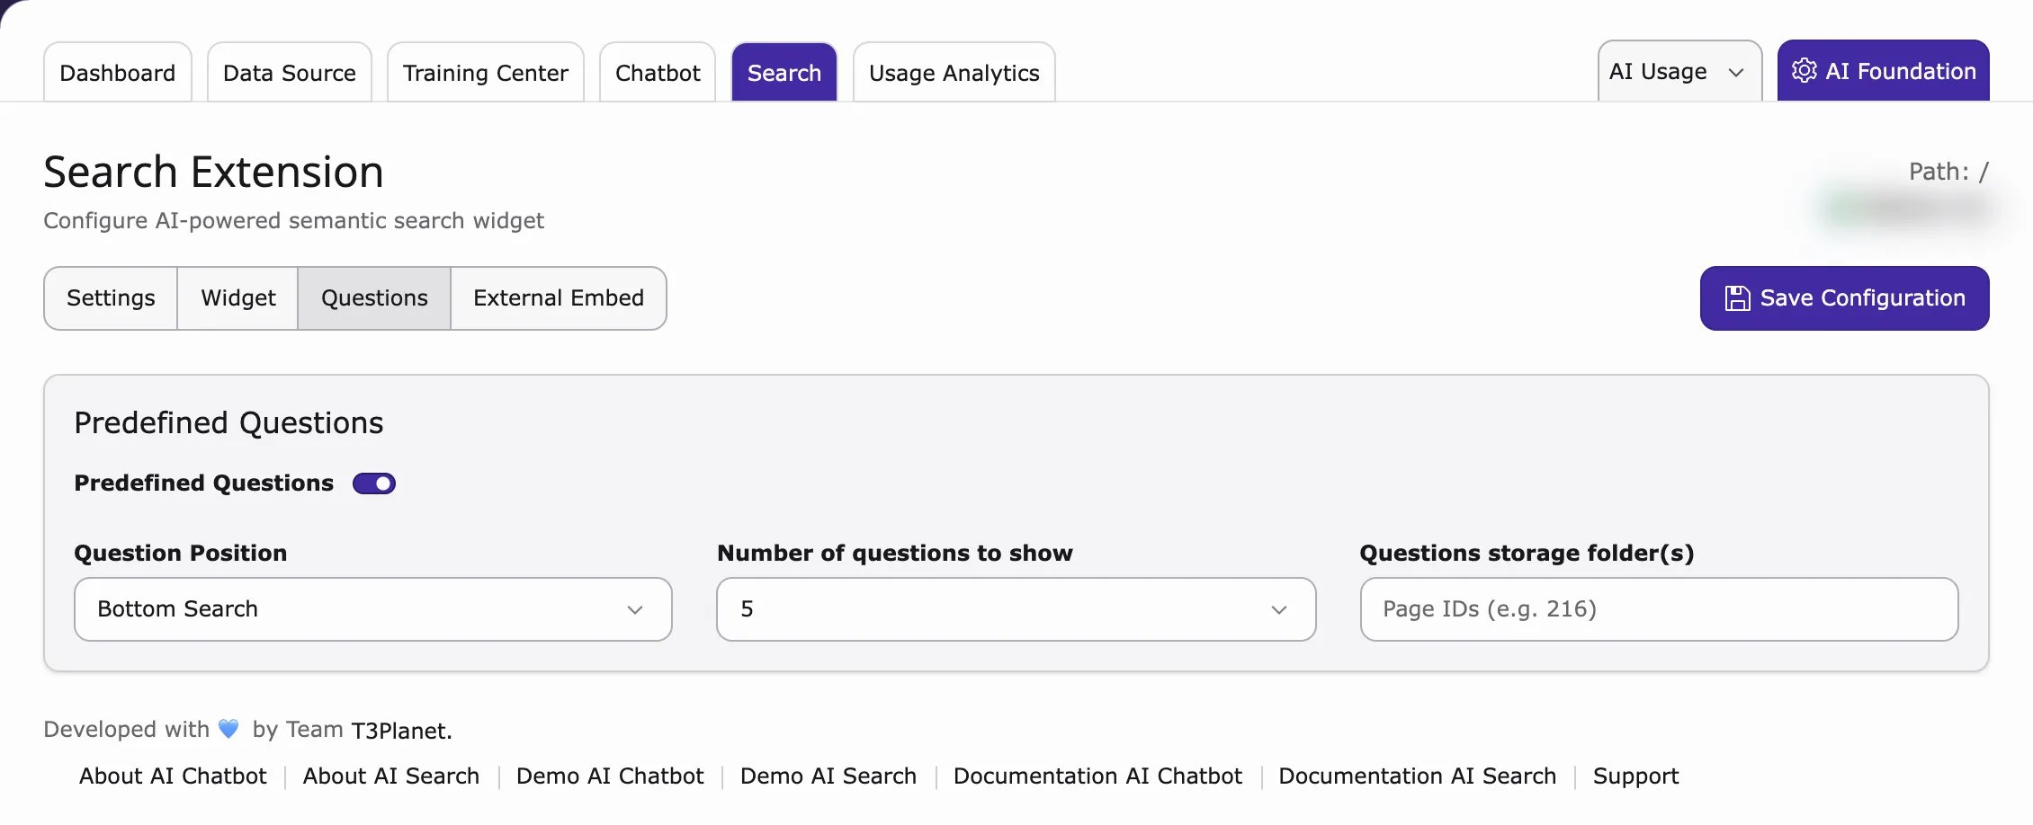Click the Save Configuration button
The image size is (2033, 825).
click(1845, 298)
